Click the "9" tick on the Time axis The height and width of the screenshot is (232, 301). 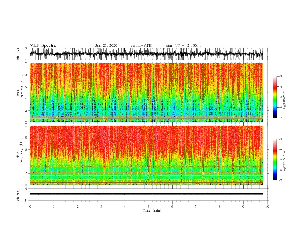coord(243,207)
